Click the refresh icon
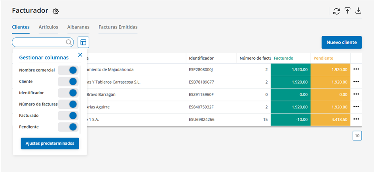 click(x=336, y=11)
